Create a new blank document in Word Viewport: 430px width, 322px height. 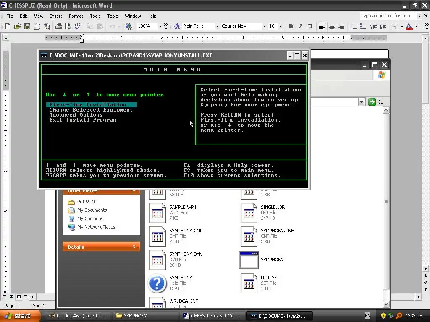[x=8, y=26]
